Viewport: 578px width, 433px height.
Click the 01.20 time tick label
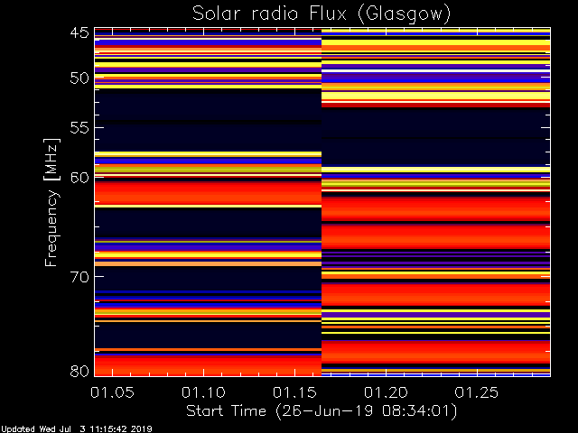pyautogui.click(x=386, y=392)
